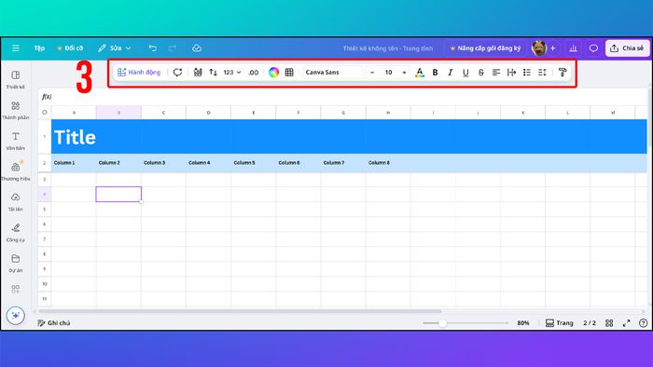Change text alignment
Image resolution: width=653 pixels, height=367 pixels.
496,73
